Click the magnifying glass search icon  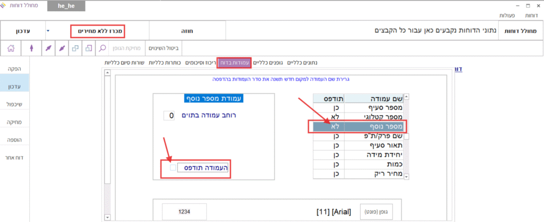tap(103, 48)
